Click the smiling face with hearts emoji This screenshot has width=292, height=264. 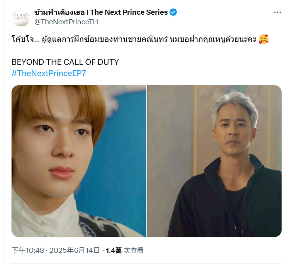(263, 39)
